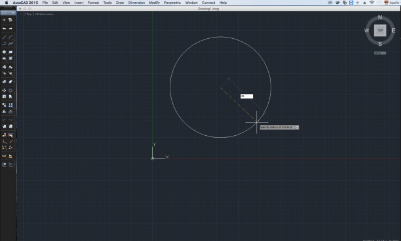
Task: Open the AutoCAD 2015 application menu
Action: (x=25, y=3)
